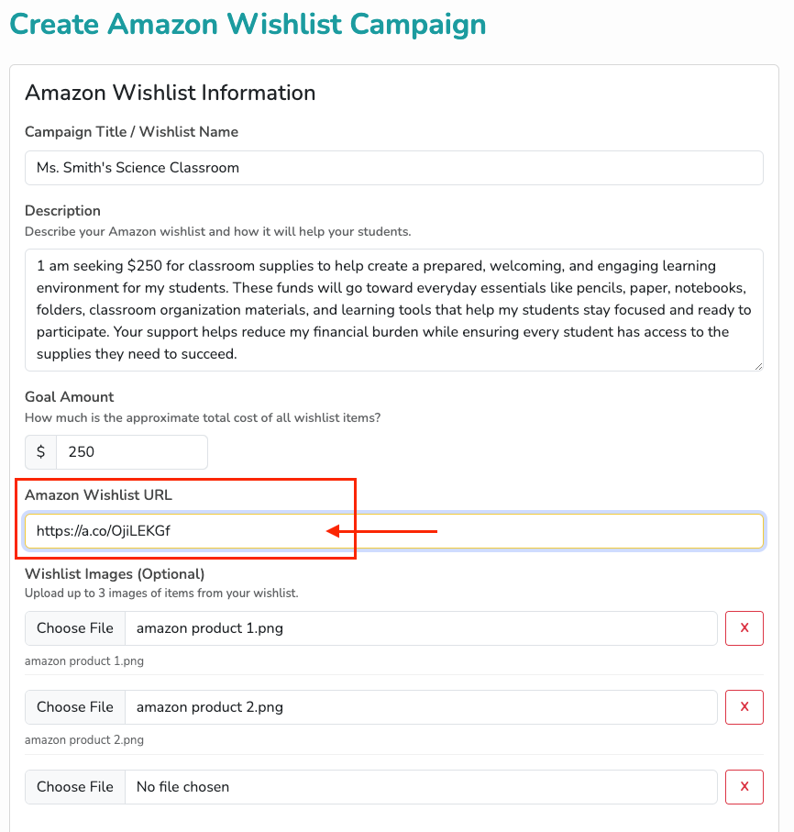Click the 'Goal Amount' label

coord(69,397)
